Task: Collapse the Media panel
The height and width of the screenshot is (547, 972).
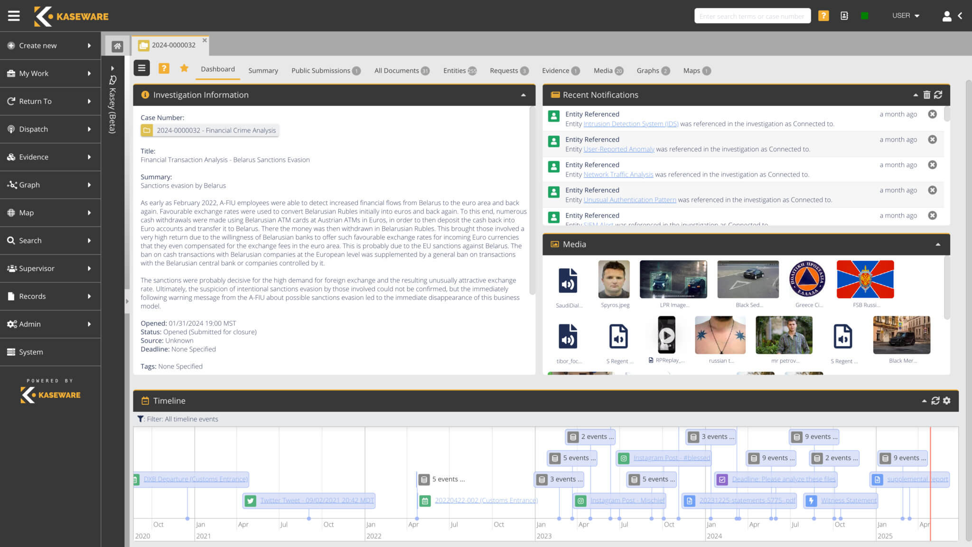Action: tap(938, 245)
